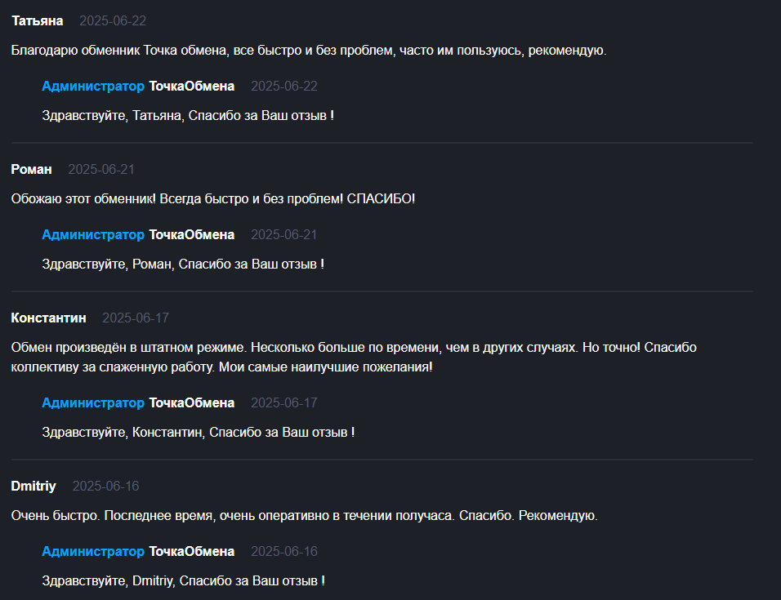Click the admin's 2025-06-16 reply date
Viewport: 781px width, 600px height.
pyautogui.click(x=284, y=552)
